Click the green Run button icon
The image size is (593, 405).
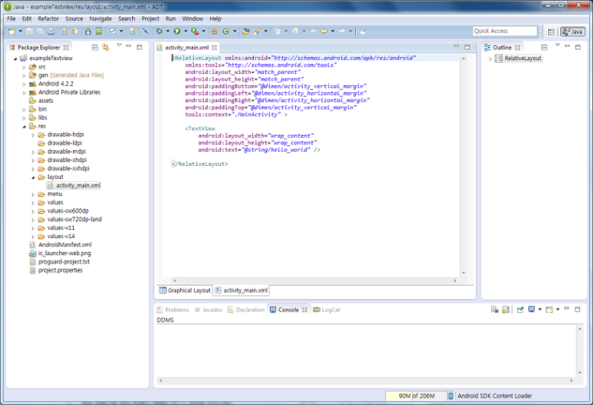click(177, 31)
